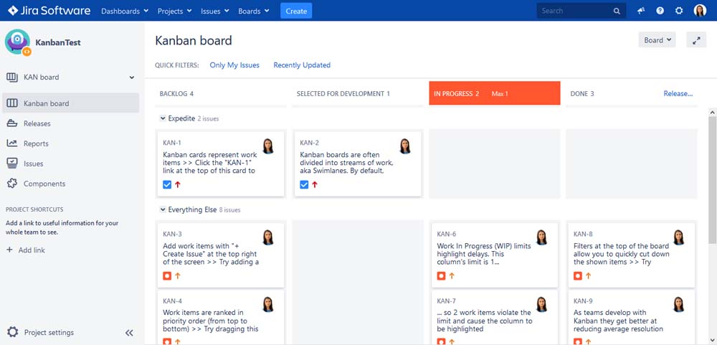Click the assignee avatar on KAN-8 card
This screenshot has width=717, height=345.
(678, 237)
